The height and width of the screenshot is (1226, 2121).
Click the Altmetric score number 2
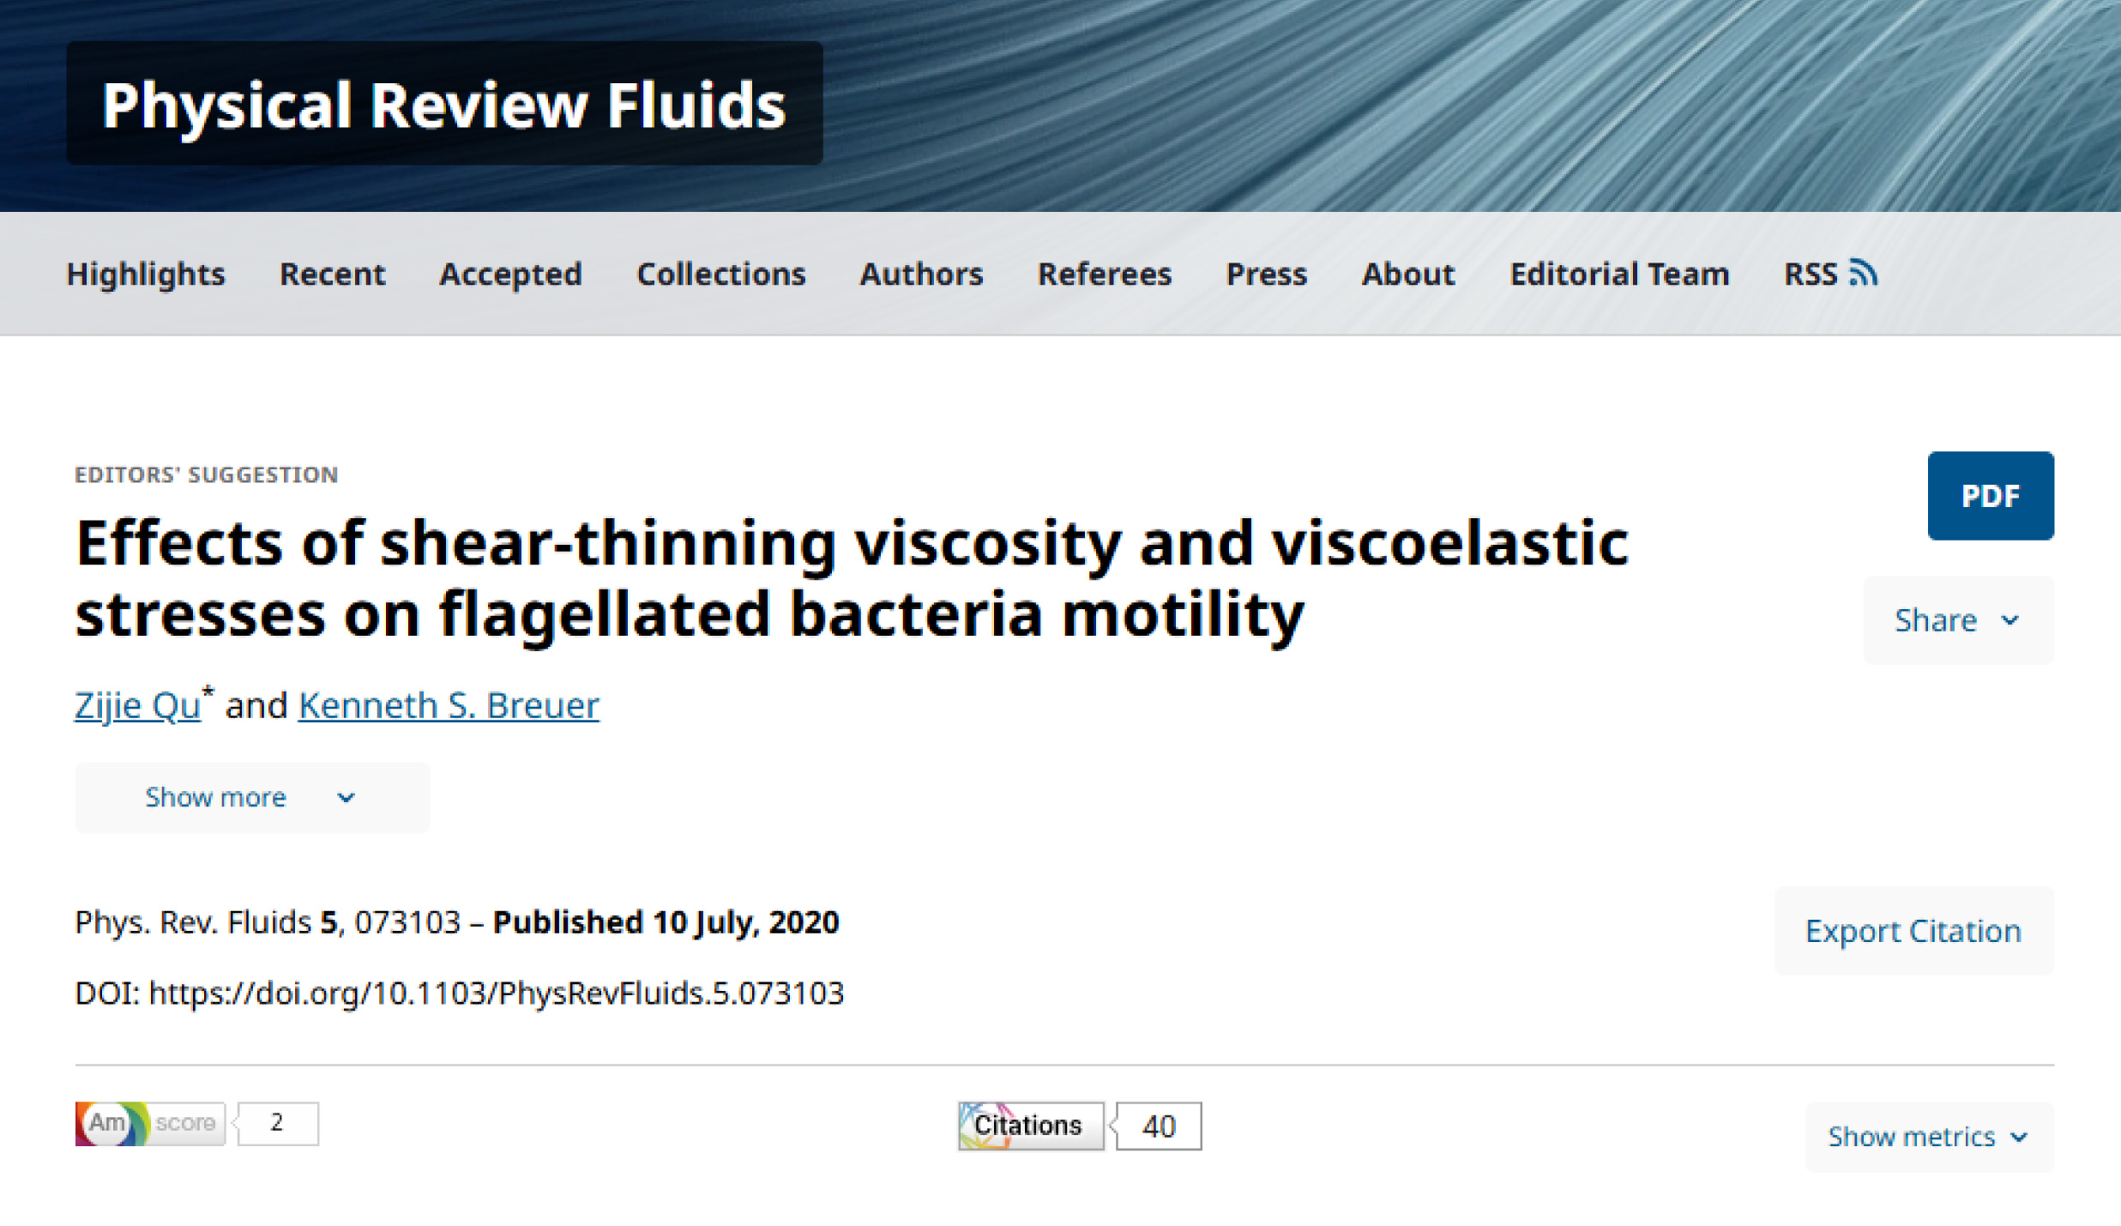(277, 1123)
